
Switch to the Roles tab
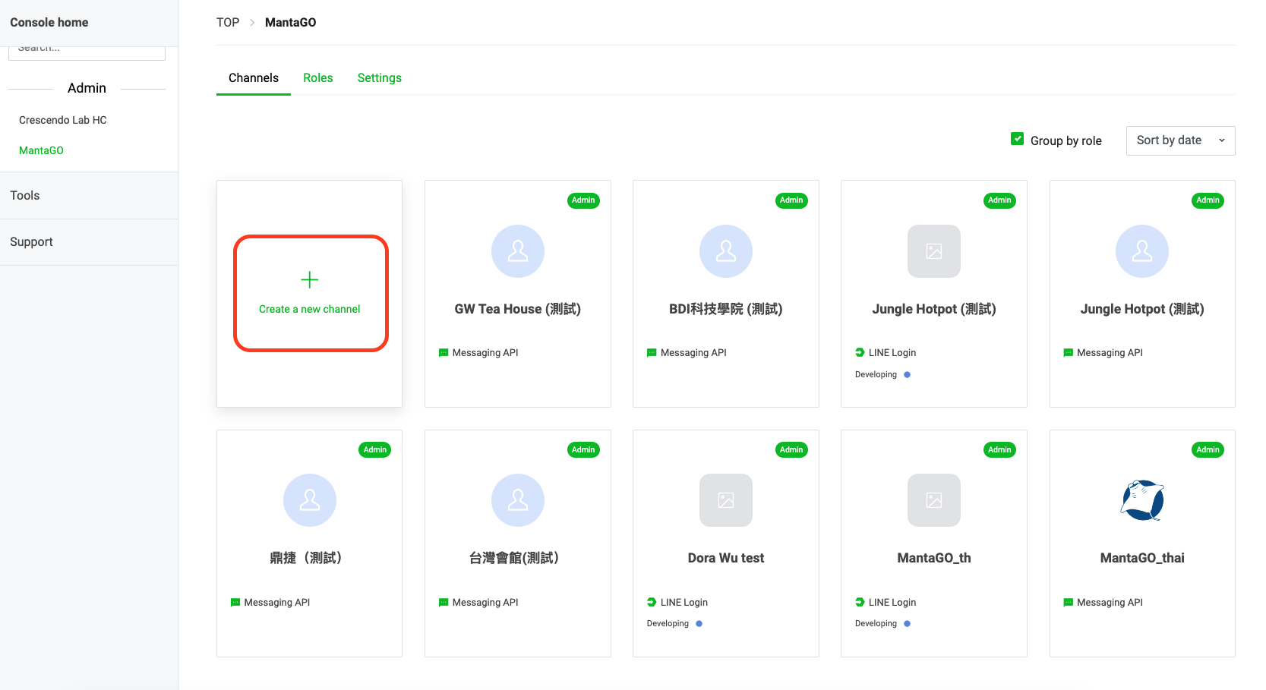coord(317,78)
